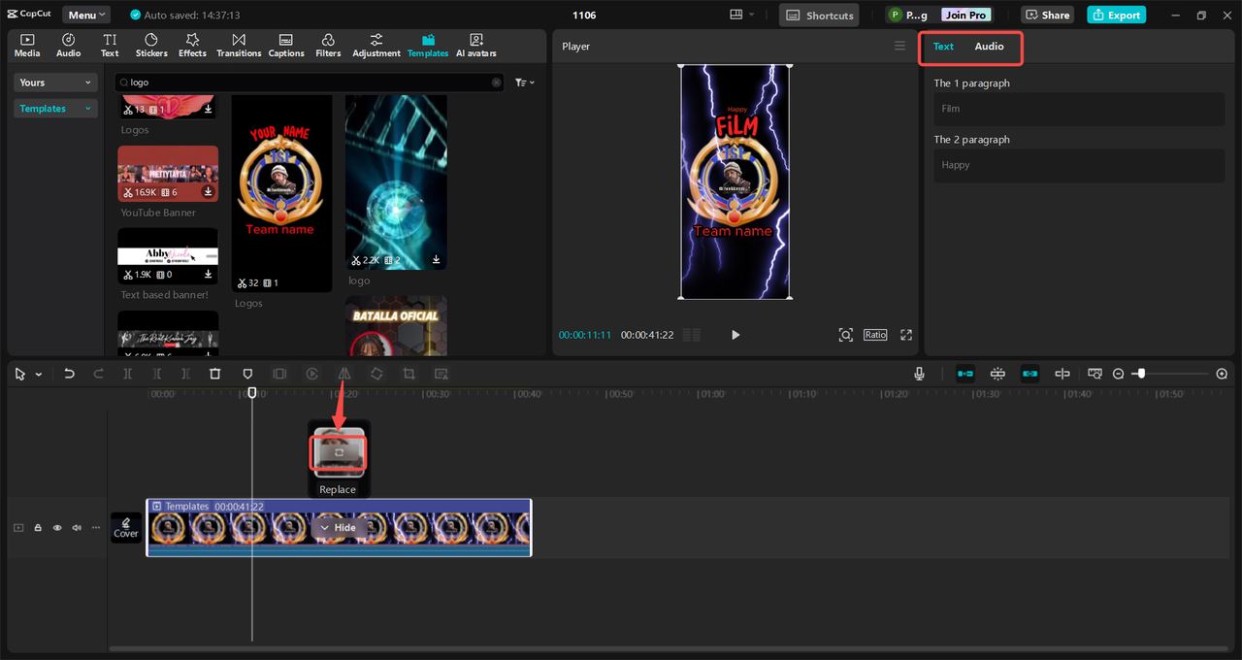Open the timeline cover preview options
Image resolution: width=1242 pixels, height=660 pixels.
click(1095, 374)
